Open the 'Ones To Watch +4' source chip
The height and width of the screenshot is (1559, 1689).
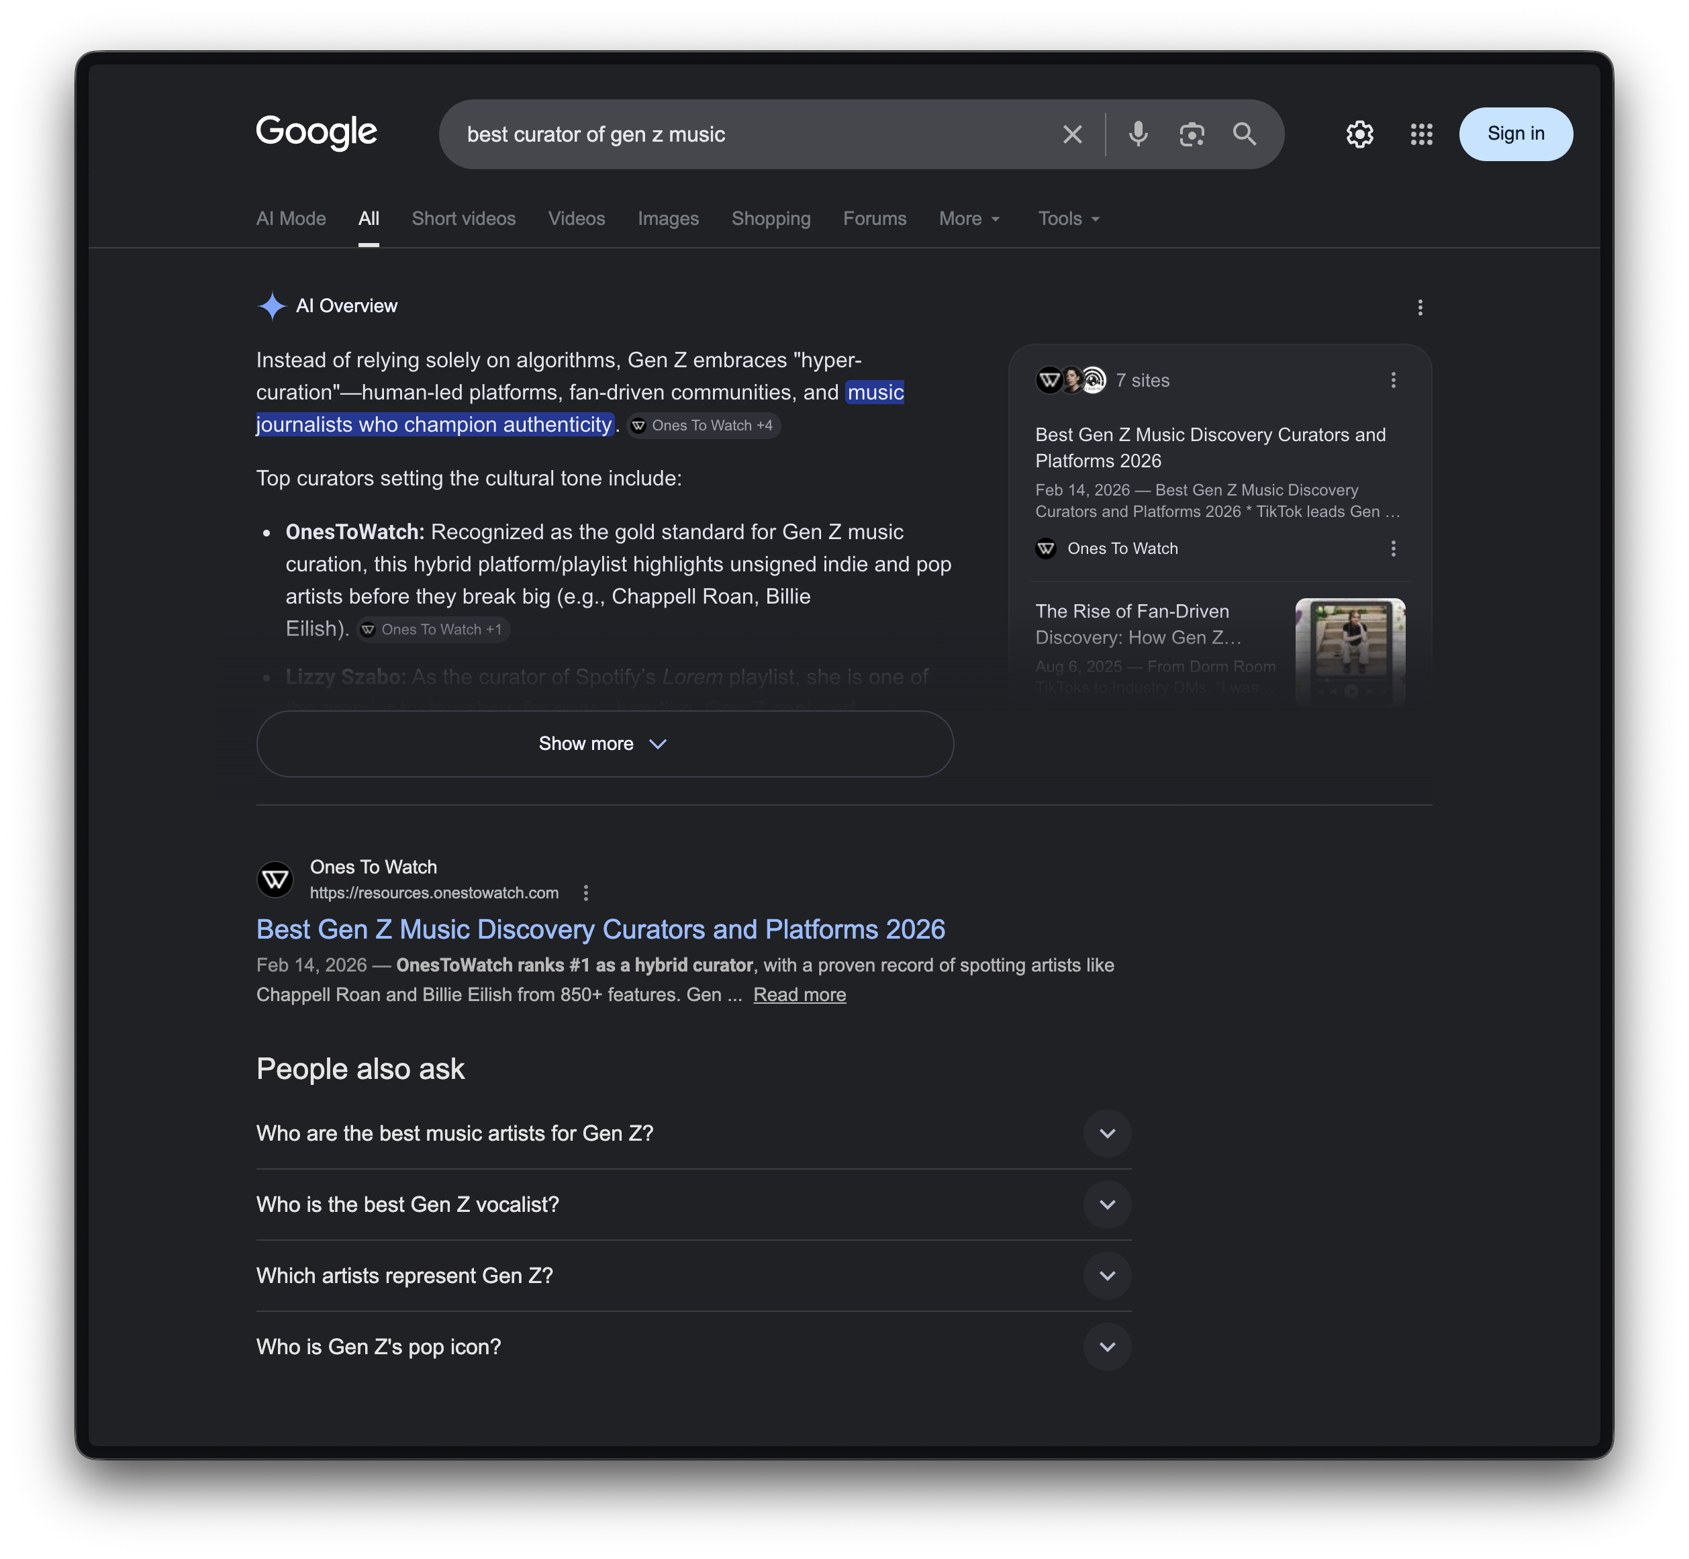tap(704, 426)
